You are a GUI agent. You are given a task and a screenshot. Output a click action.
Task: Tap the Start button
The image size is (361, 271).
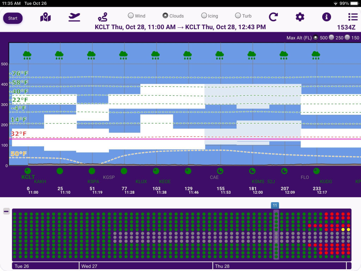(x=13, y=18)
